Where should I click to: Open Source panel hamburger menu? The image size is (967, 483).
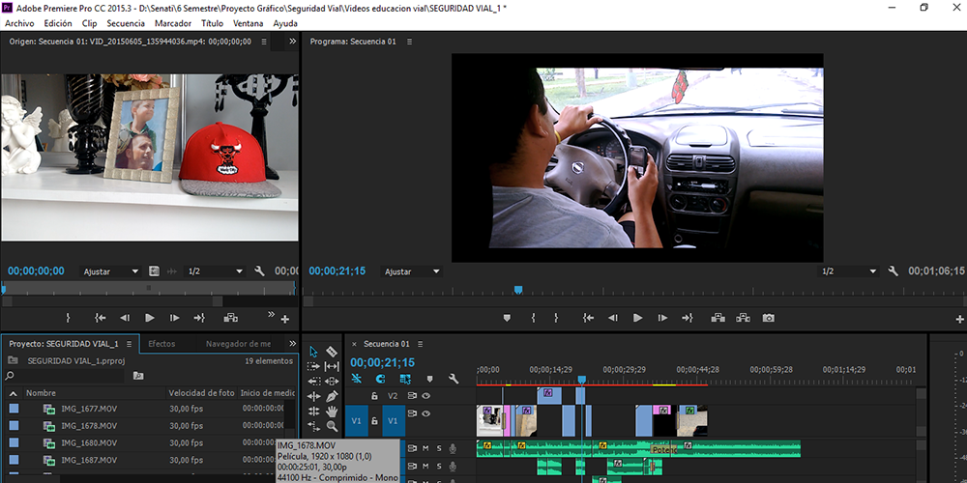(x=264, y=42)
